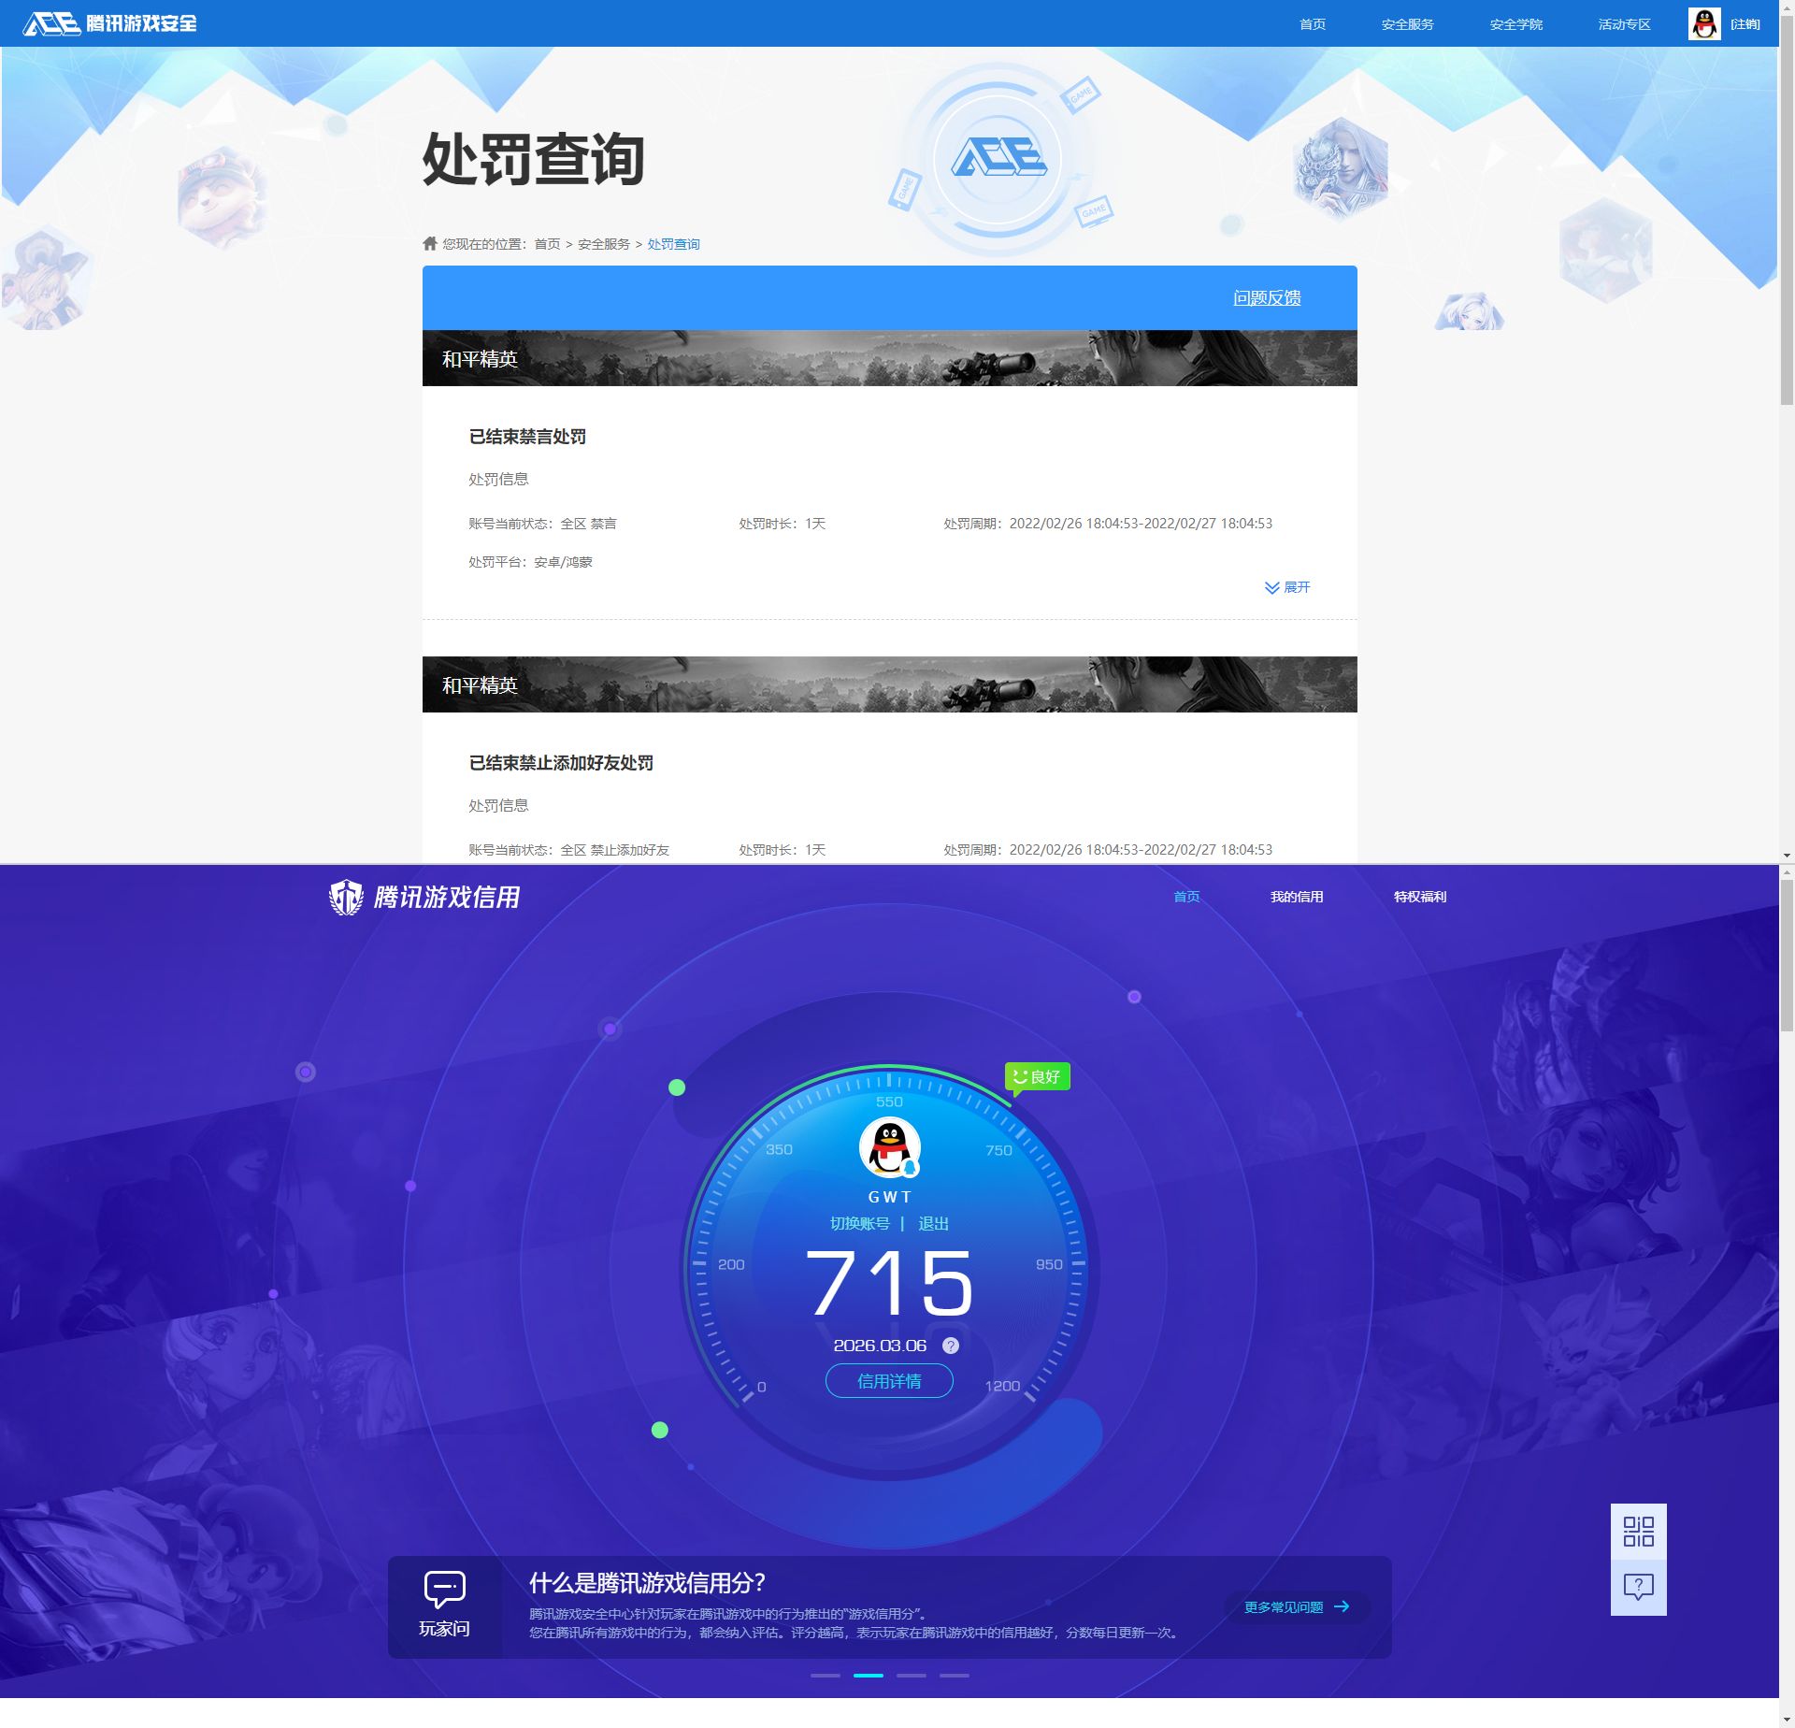Click the home icon in the breadcrumb trail

(428, 243)
